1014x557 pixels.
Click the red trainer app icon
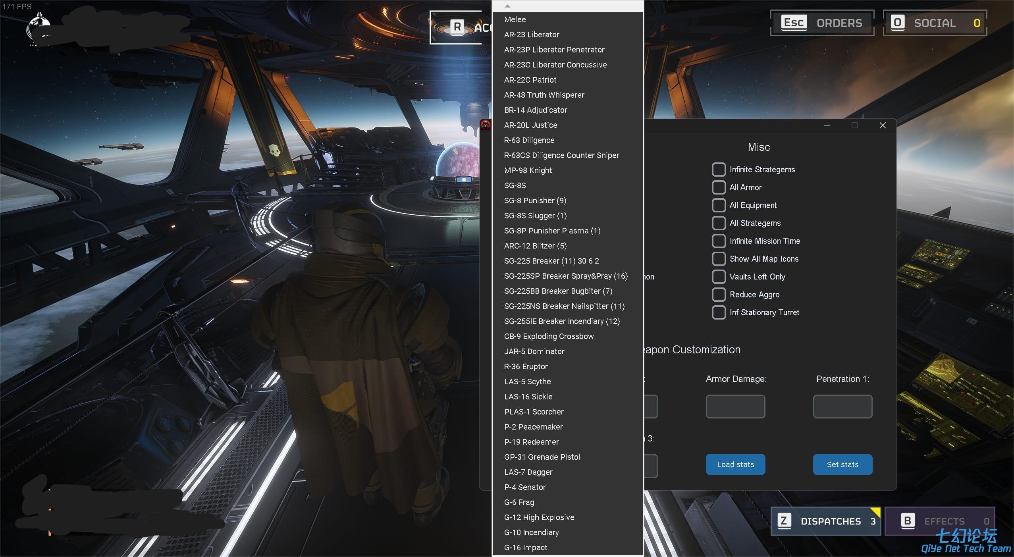click(485, 125)
